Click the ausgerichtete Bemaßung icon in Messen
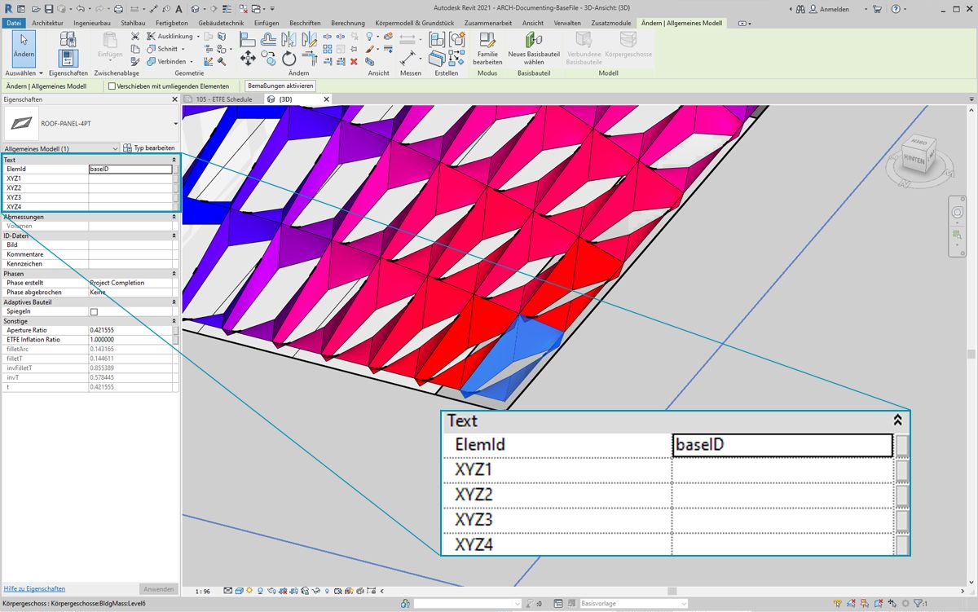The image size is (978, 612). pyautogui.click(x=407, y=59)
